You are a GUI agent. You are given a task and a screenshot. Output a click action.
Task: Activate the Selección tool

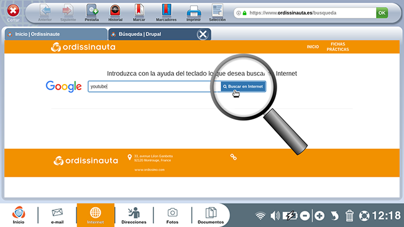click(x=217, y=12)
